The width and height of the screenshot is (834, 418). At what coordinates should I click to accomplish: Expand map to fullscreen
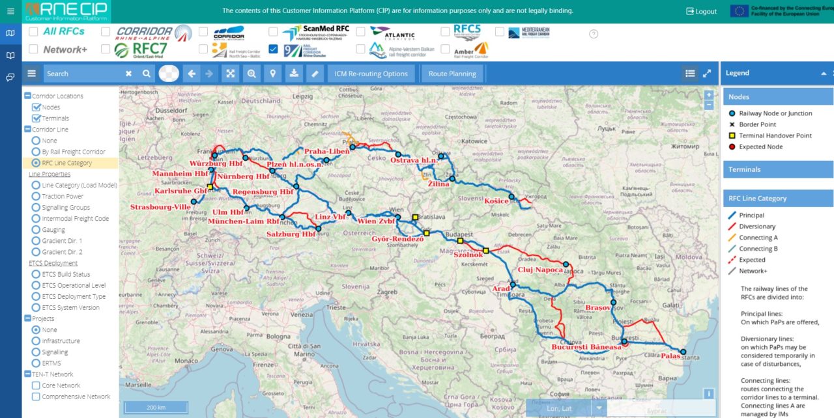tap(707, 74)
